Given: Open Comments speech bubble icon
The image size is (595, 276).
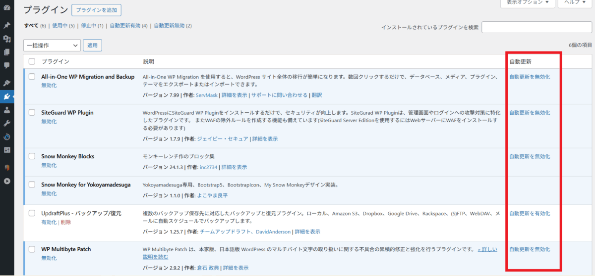Looking at the screenshot, I should [x=7, y=65].
